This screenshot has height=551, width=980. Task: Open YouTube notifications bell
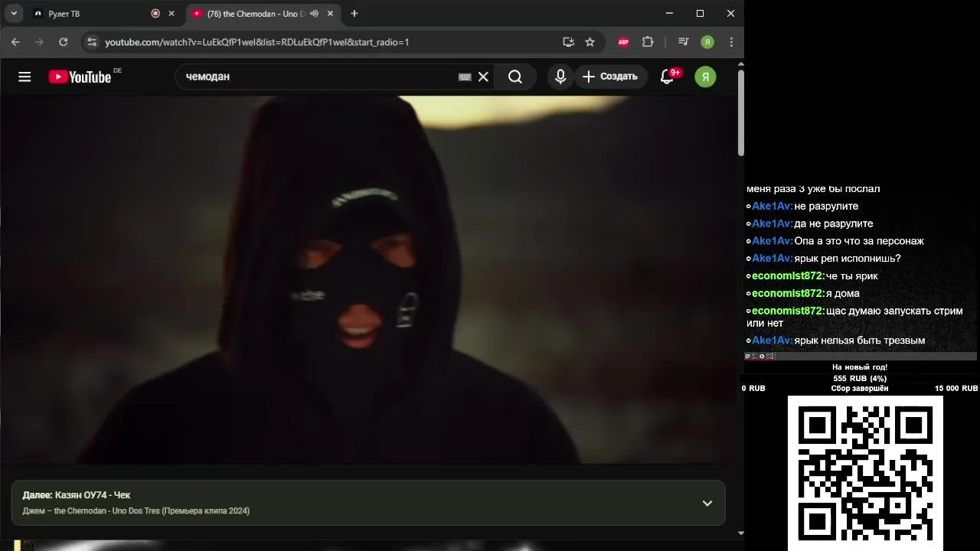(x=667, y=77)
